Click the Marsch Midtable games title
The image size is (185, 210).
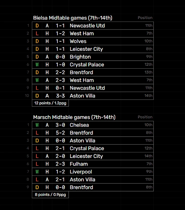74,117
